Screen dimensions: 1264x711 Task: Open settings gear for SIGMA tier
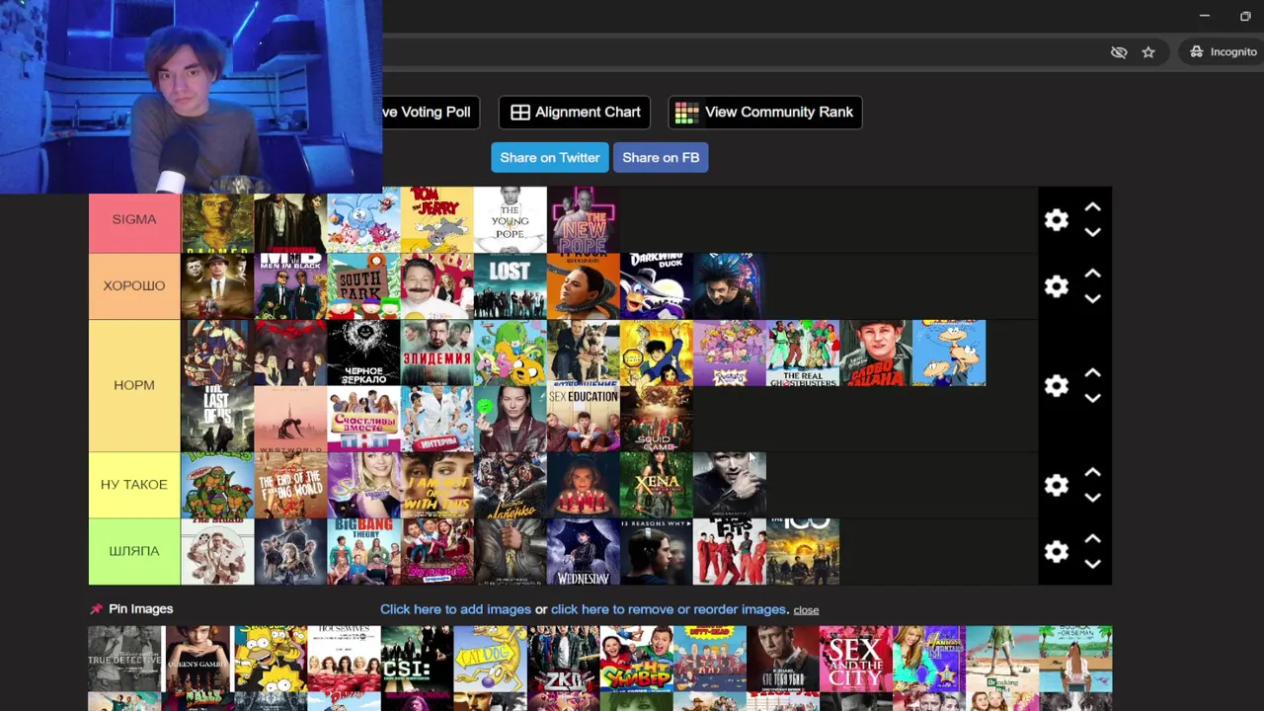(x=1057, y=220)
